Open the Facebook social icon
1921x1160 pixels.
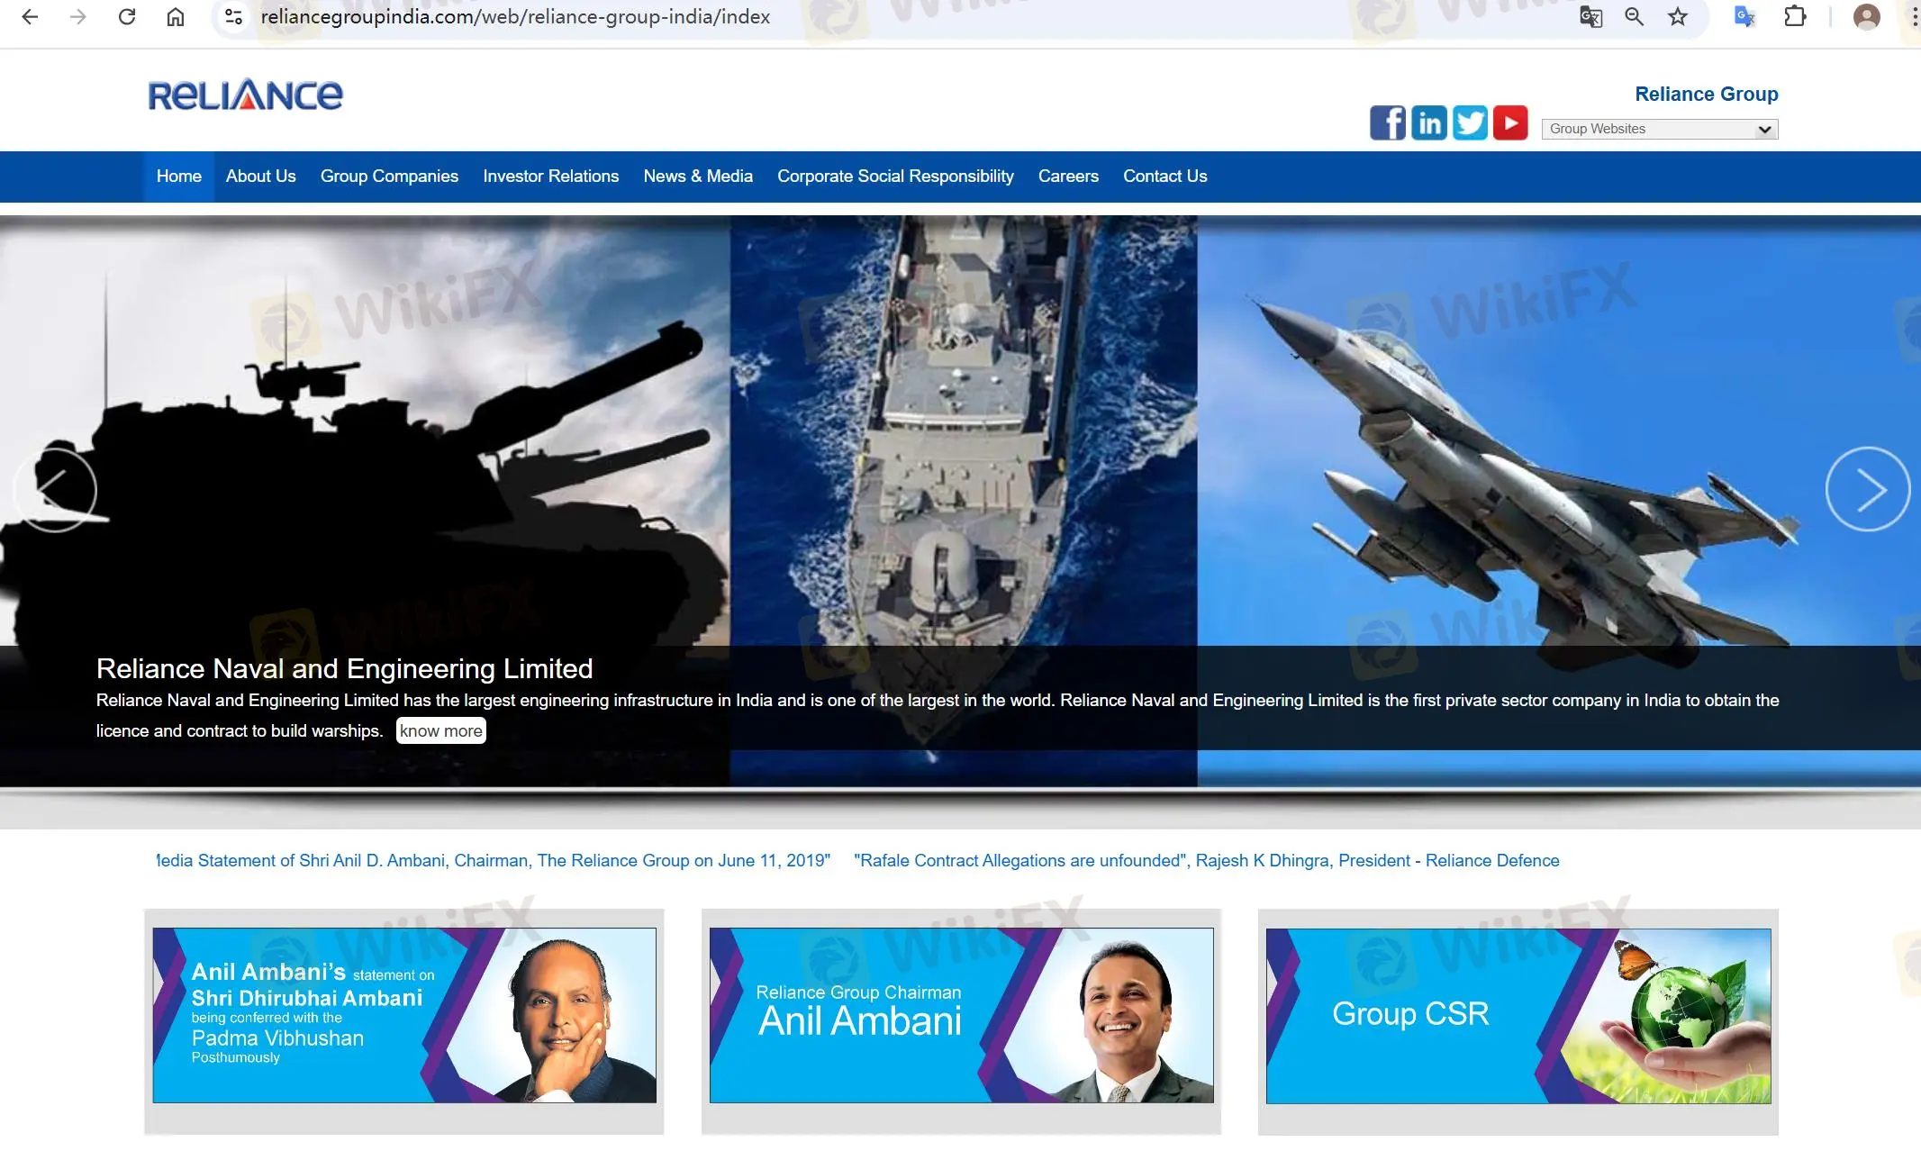(x=1387, y=122)
